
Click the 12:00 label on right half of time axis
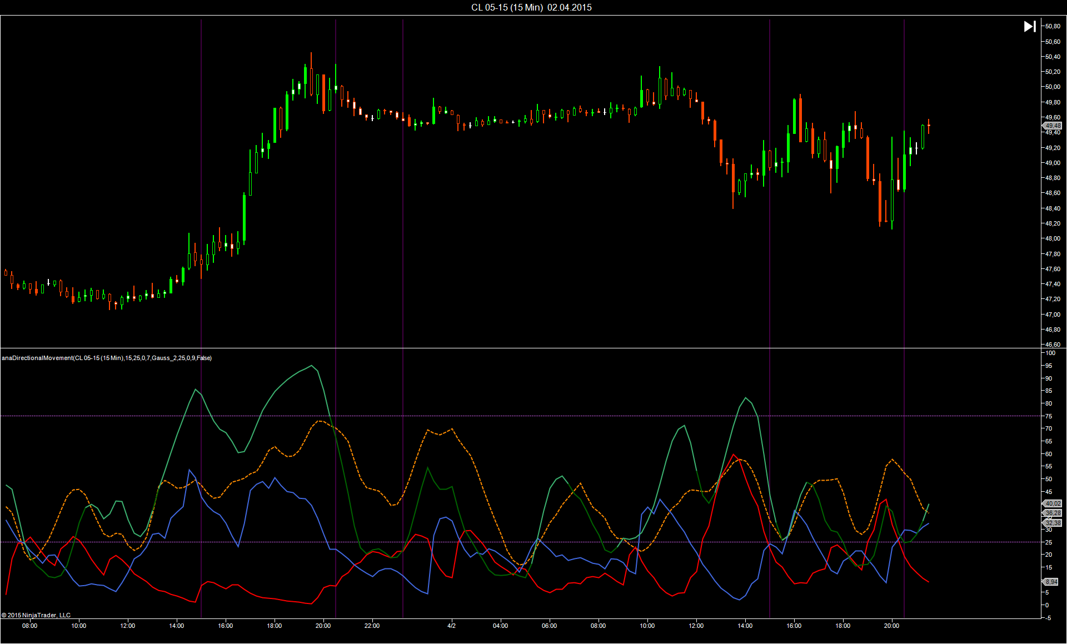coord(696,626)
